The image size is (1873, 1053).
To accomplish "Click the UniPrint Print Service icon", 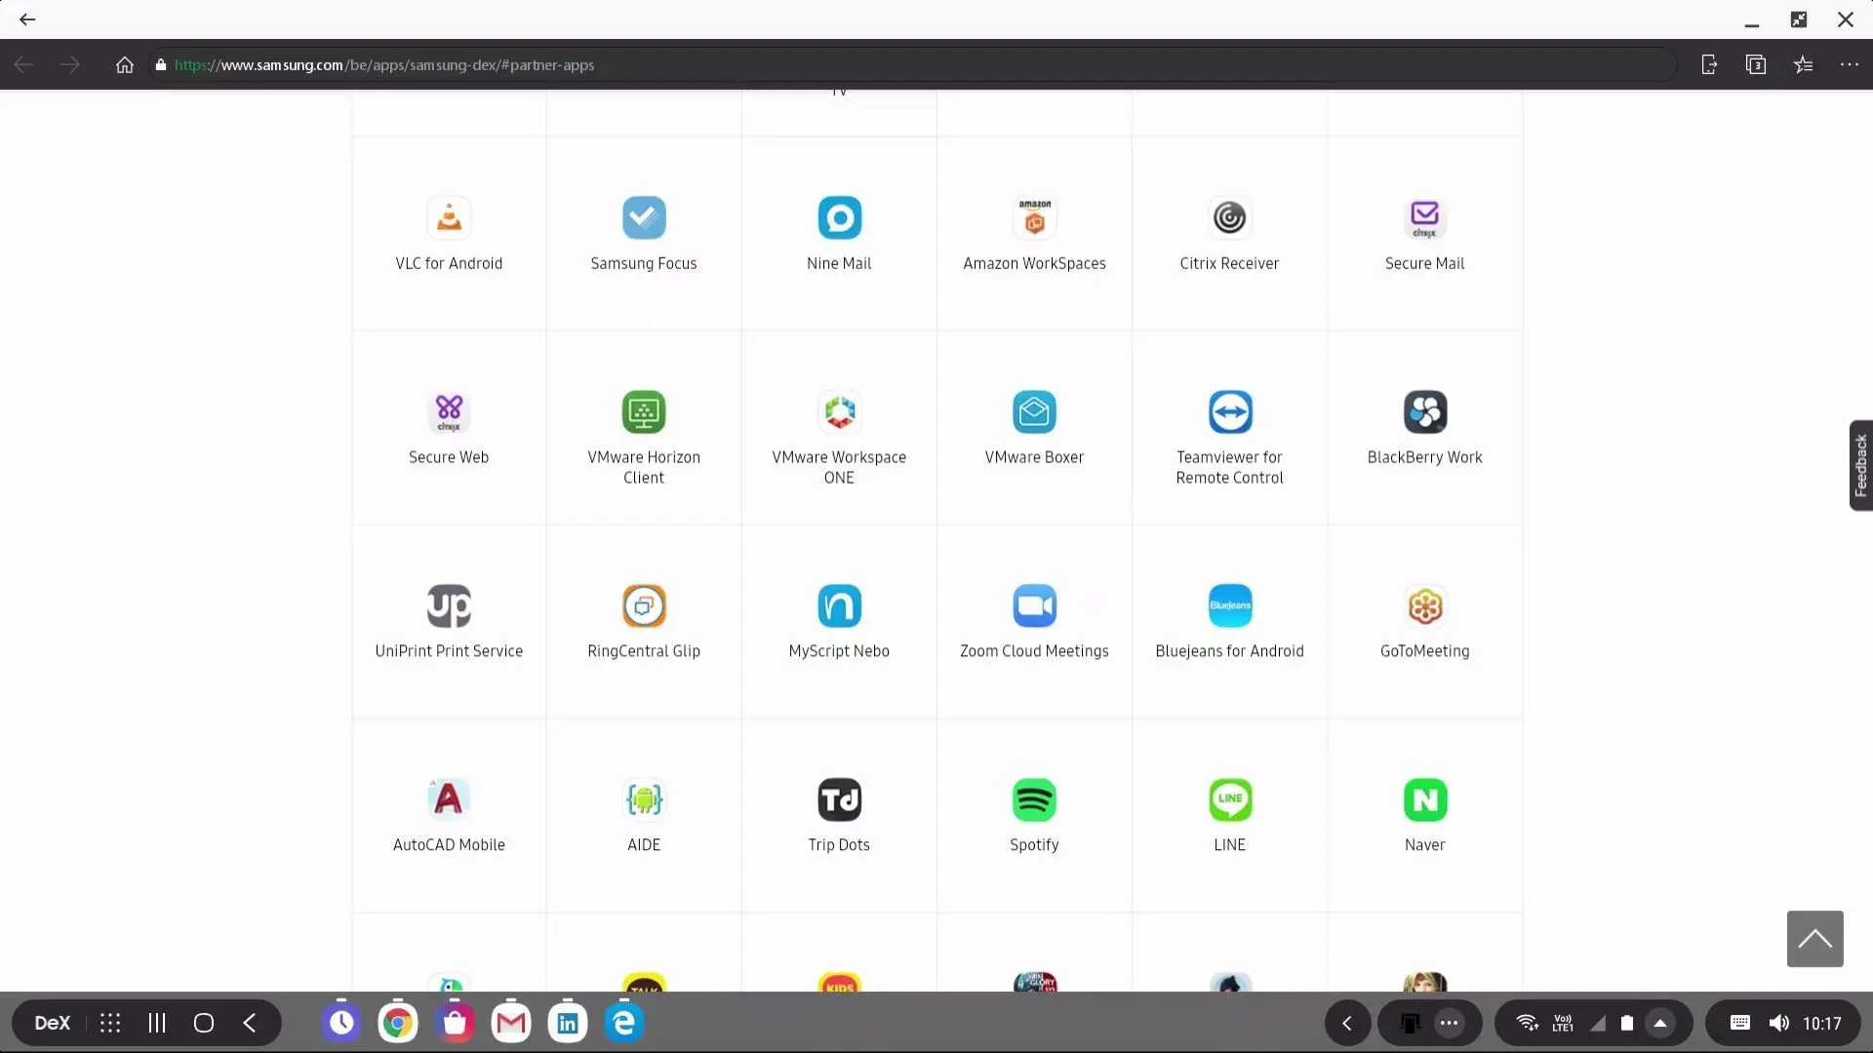I will tap(449, 605).
